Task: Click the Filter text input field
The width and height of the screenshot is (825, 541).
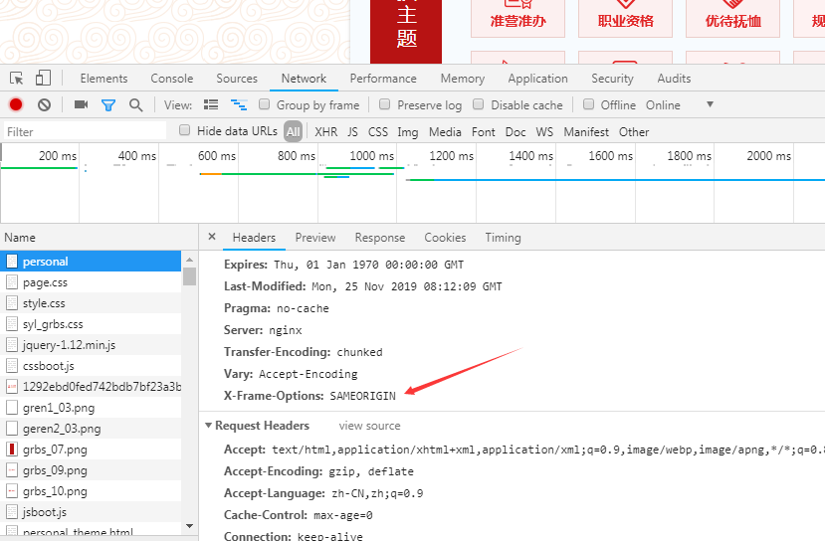Action: point(85,131)
